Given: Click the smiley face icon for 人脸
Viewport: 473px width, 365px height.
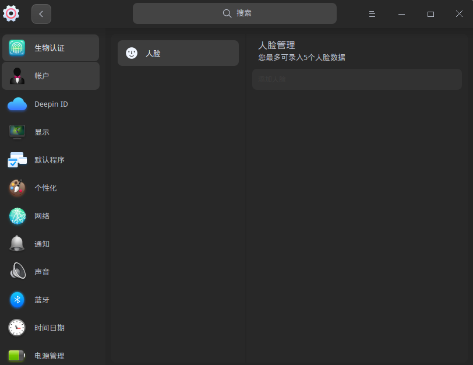Looking at the screenshot, I should 132,53.
